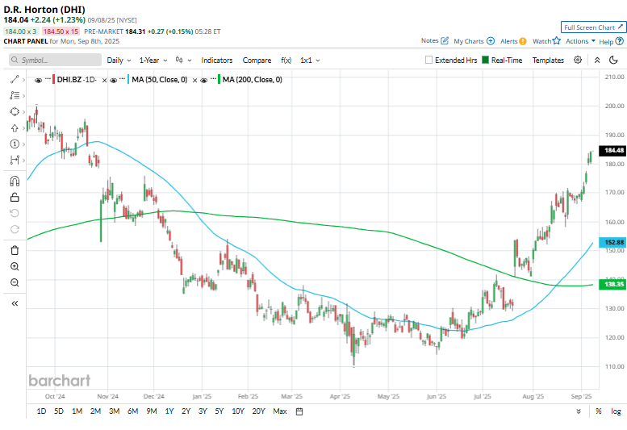
Task: Zoom out of the chart
Action: click(x=15, y=282)
